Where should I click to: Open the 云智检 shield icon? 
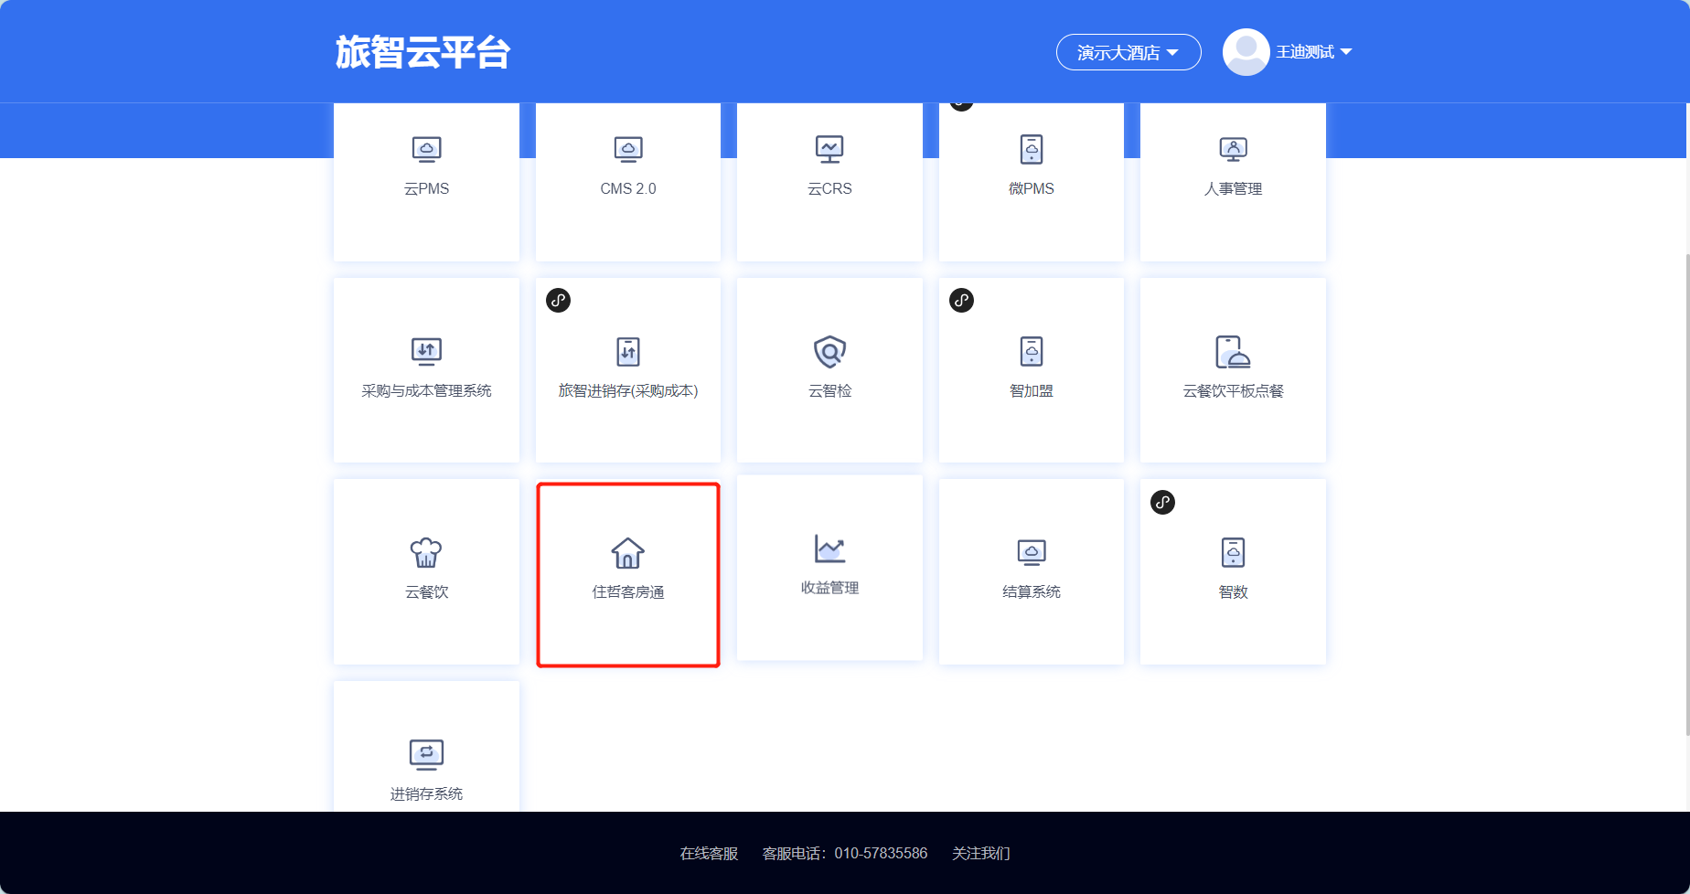[x=829, y=351]
